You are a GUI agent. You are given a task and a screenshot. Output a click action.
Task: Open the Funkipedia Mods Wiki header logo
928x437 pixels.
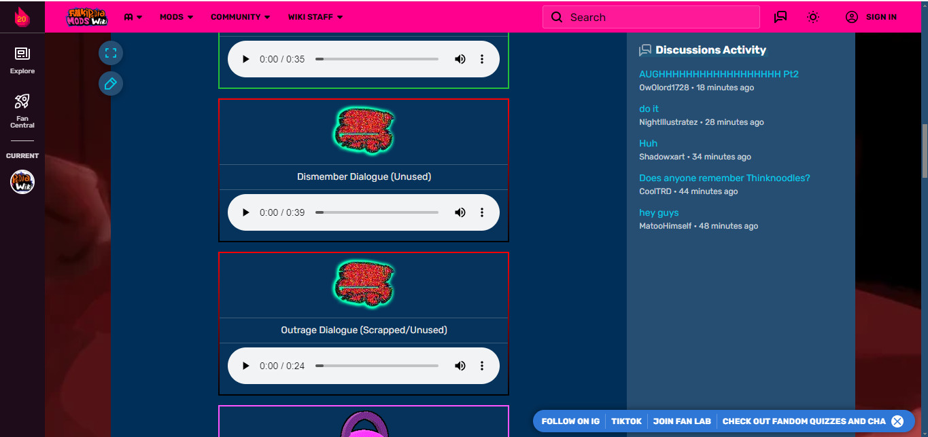pyautogui.click(x=88, y=17)
